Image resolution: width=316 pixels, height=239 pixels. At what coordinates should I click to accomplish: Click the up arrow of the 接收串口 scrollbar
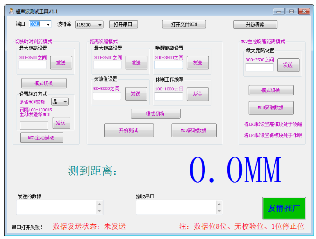(x=219, y=204)
